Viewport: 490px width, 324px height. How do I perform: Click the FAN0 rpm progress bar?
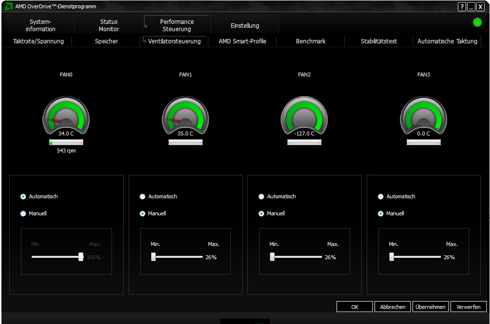(x=66, y=142)
